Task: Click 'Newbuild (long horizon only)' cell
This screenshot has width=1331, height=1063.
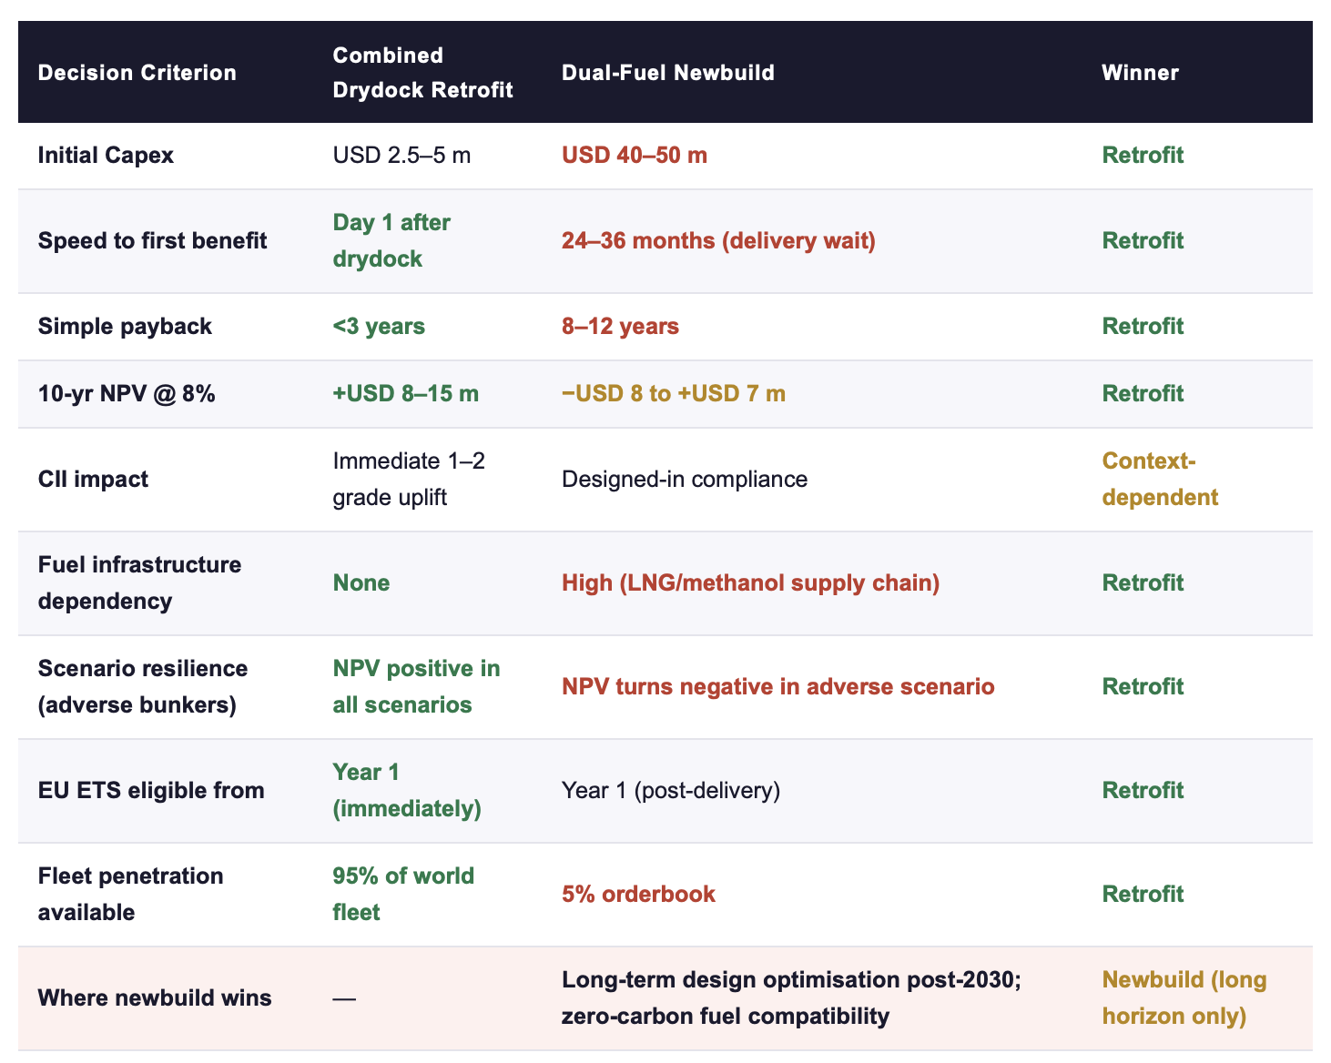Action: coord(1184,997)
